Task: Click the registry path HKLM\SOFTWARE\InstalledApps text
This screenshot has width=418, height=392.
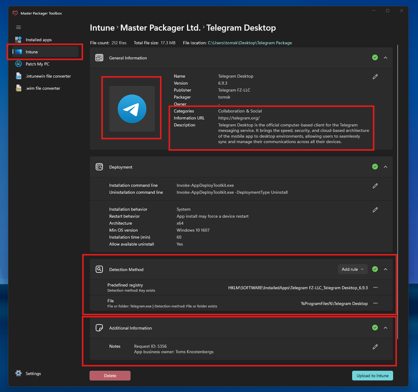Action: point(298,288)
